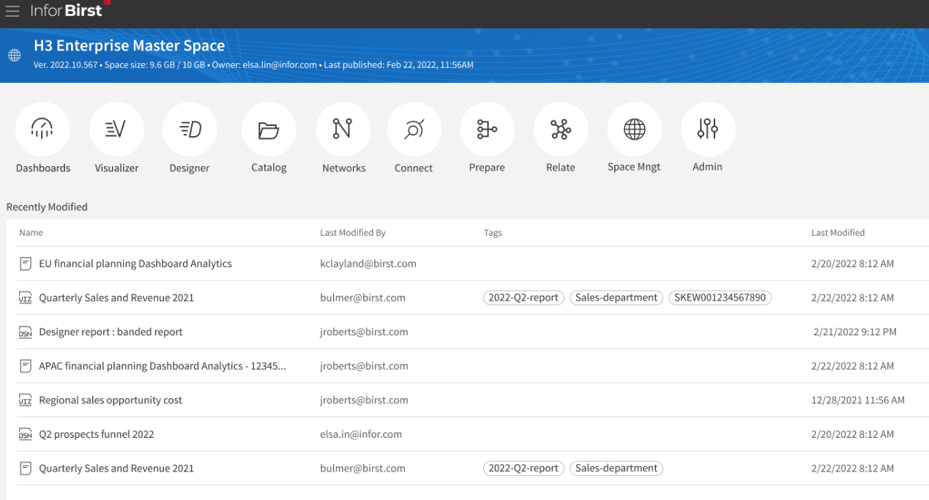
Task: Select the SKEW001234567890 tag
Action: pyautogui.click(x=720, y=298)
